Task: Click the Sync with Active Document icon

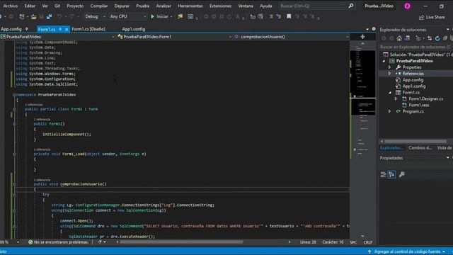Action: coord(430,38)
